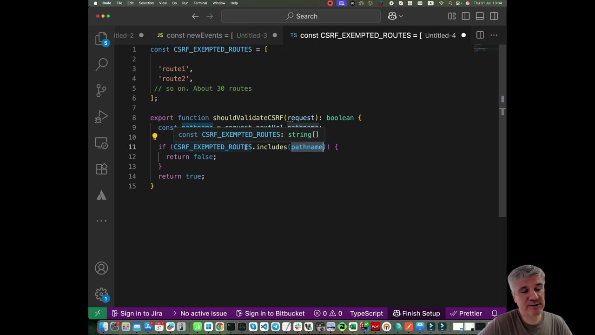
Task: Open the Go menu
Action: 175,3
